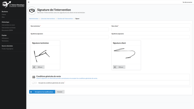Click Enregistrer les modifications button
194x109 pixels.
coord(42,92)
